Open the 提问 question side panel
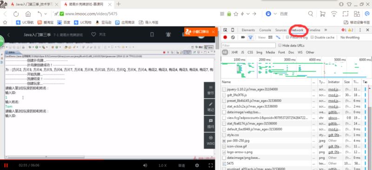The height and width of the screenshot is (170, 372). pos(210,124)
